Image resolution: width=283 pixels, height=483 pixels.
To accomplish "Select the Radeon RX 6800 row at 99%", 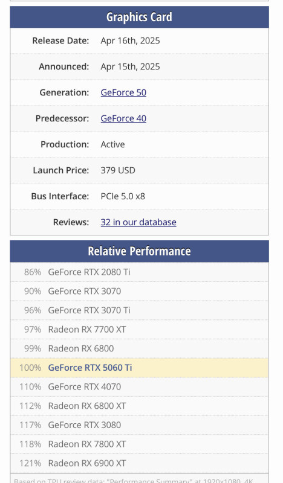I will 140,348.
